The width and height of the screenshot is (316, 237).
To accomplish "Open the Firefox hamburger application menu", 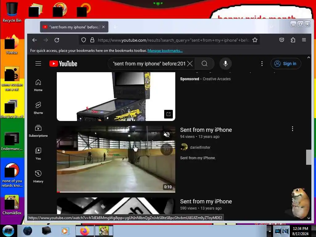I will tap(304, 40).
